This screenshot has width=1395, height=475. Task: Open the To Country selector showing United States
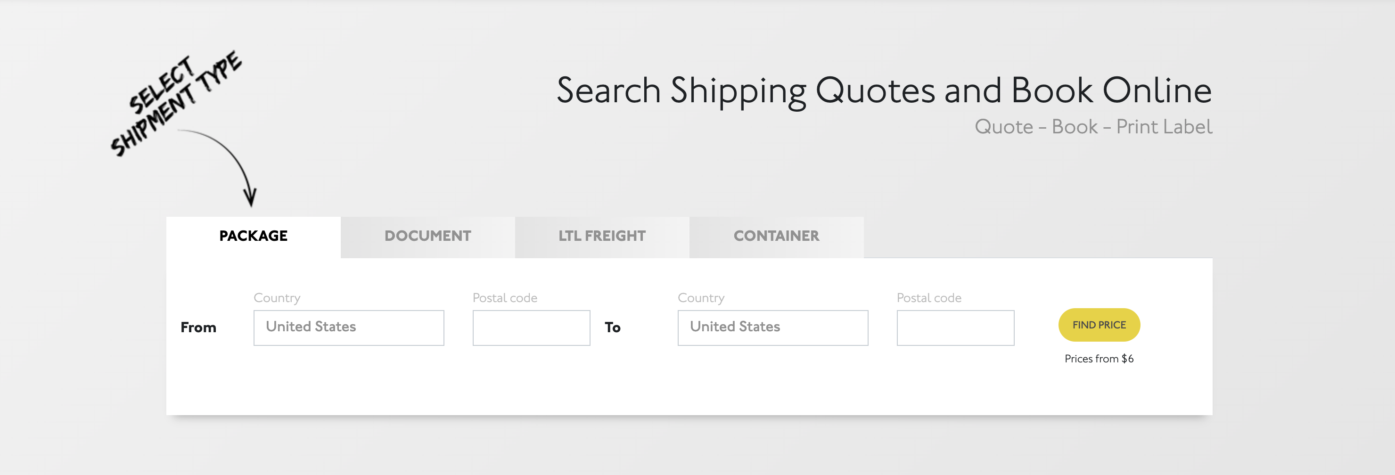pos(773,327)
